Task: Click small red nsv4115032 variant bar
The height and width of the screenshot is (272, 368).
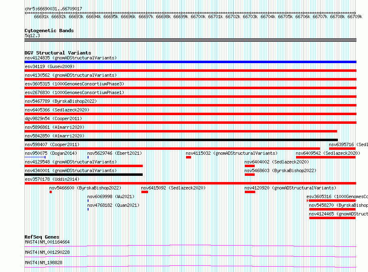Action: click(x=189, y=157)
